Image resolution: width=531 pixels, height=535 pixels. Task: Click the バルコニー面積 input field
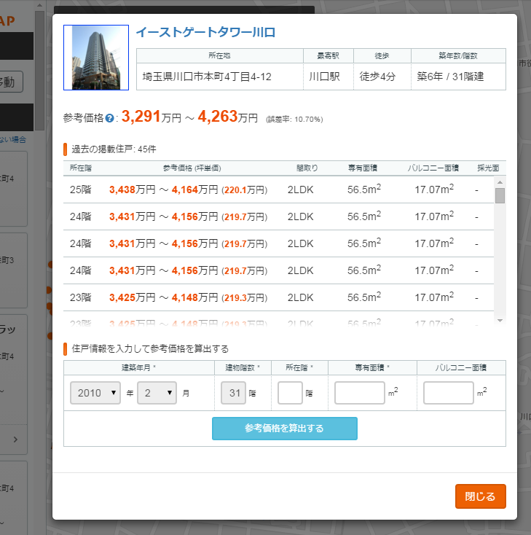click(x=448, y=393)
